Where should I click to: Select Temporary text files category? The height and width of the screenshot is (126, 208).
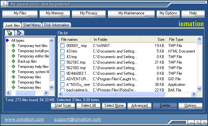click(33, 46)
